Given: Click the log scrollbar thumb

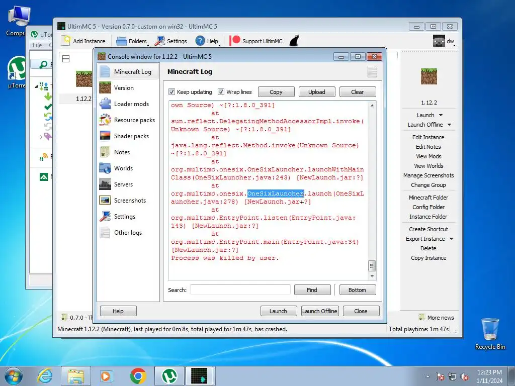Looking at the screenshot, I should click(x=372, y=266).
